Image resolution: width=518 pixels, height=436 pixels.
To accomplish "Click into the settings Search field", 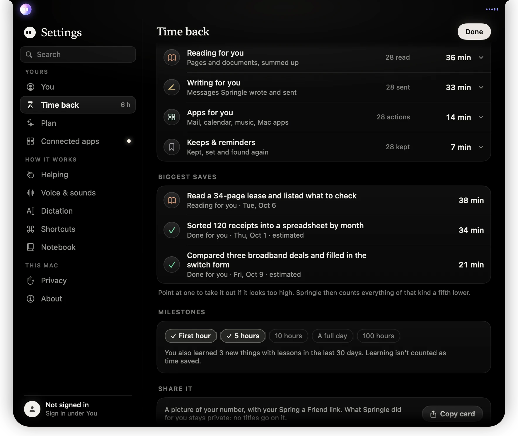I will [x=78, y=54].
